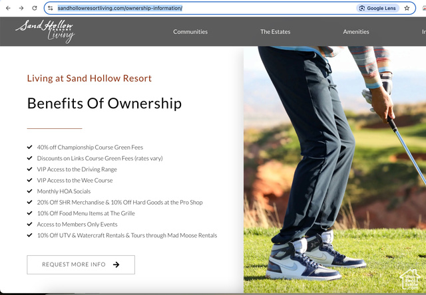
Task: Click the VIP Access to Driving Range item
Action: click(77, 169)
